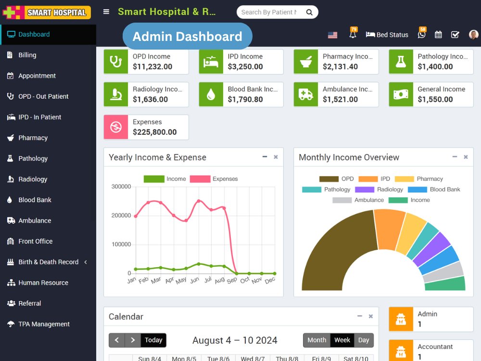Switch calendar to Week view
The width and height of the screenshot is (481, 361).
click(342, 340)
